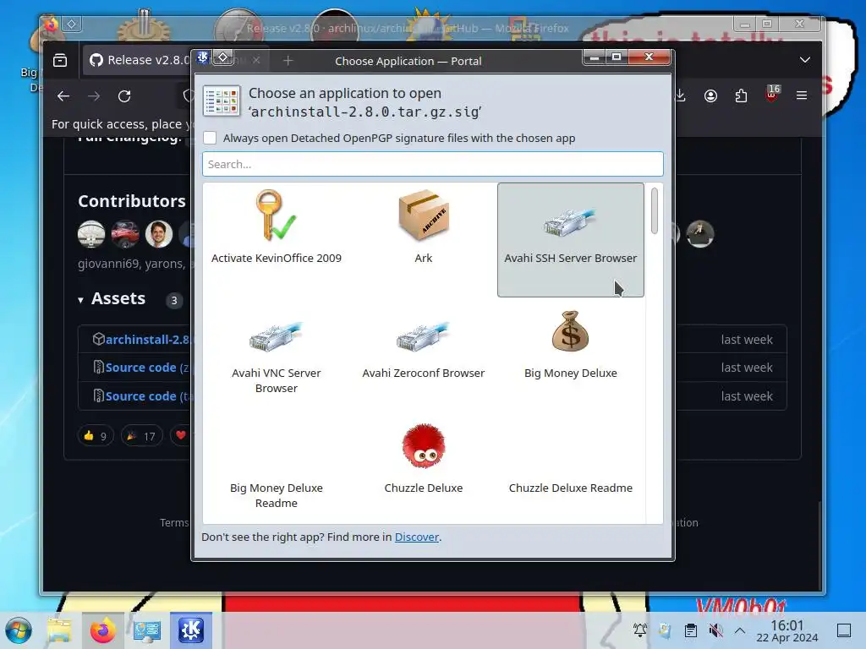Image resolution: width=866 pixels, height=649 pixels.
Task: Pick Avahi VNC Server Browser
Action: click(277, 355)
